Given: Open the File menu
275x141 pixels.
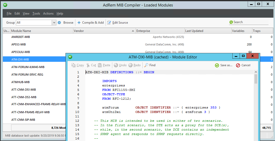Looking at the screenshot, I should coord(9,14).
